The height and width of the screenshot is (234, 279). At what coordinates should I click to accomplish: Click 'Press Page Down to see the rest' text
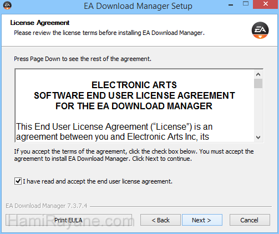(83, 59)
